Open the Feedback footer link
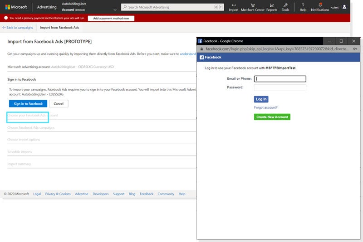Viewport: 363px width, 242px height. tap(146, 194)
